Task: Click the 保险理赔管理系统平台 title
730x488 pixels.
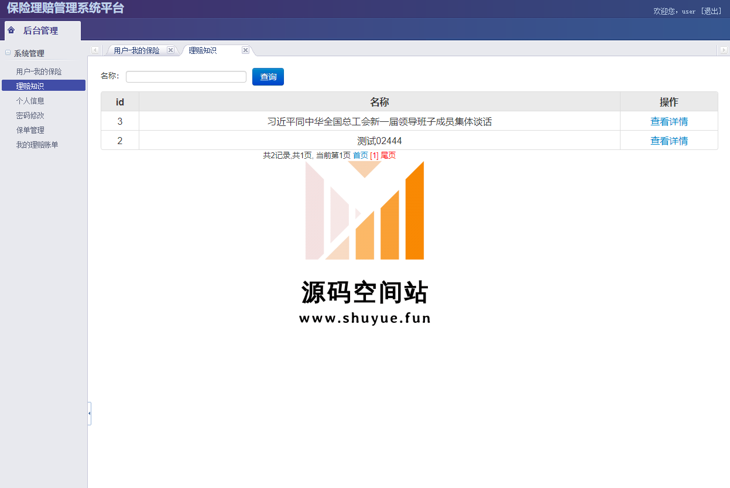Action: [66, 8]
